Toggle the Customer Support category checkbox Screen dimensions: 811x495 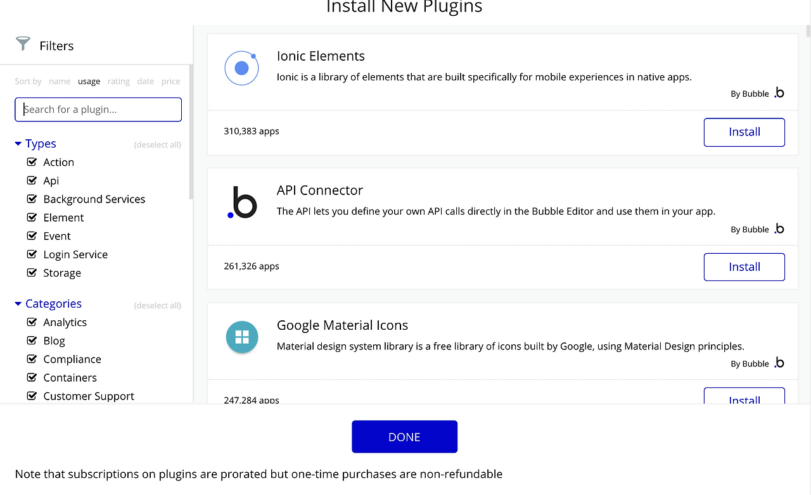pos(32,396)
